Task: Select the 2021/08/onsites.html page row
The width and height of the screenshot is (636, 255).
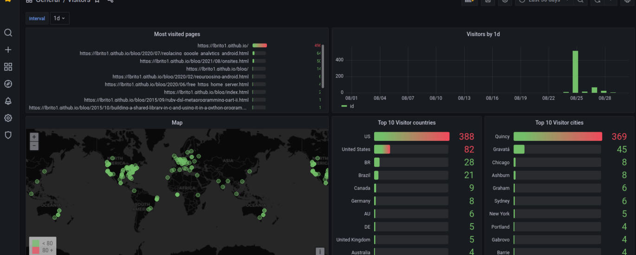Action: (195, 61)
